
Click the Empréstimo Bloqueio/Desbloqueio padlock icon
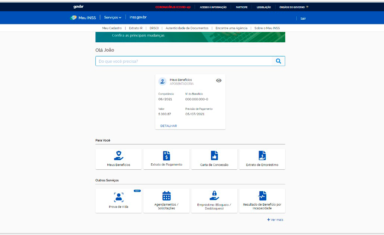214,195
